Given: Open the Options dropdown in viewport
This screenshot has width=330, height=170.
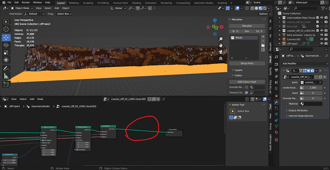Looking at the screenshot, I should click(265, 14).
